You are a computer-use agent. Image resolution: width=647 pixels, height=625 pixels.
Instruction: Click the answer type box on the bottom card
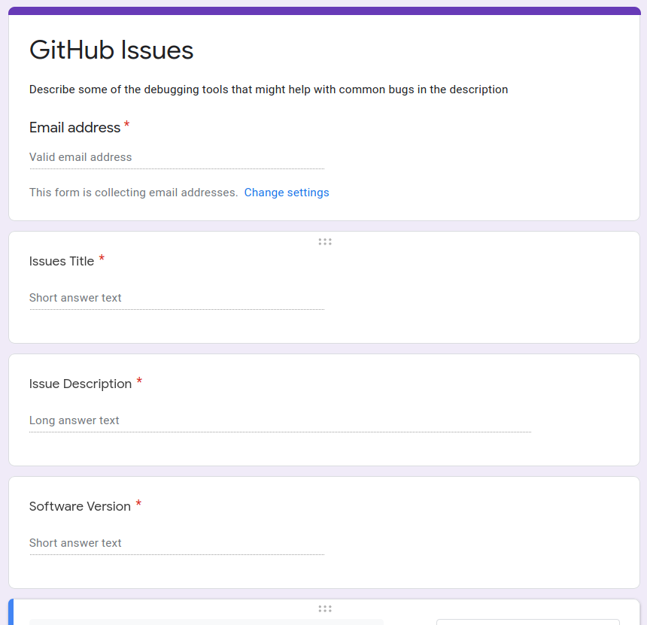527,623
